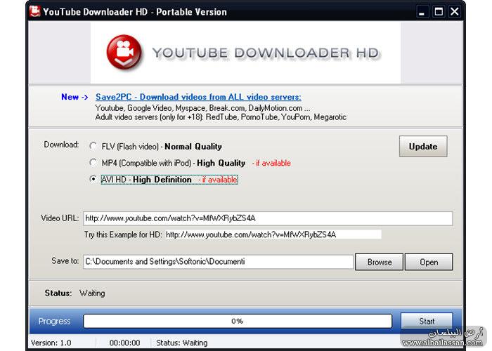492x351 pixels.
Task: Click the 'New ->' label
Action: tap(75, 97)
